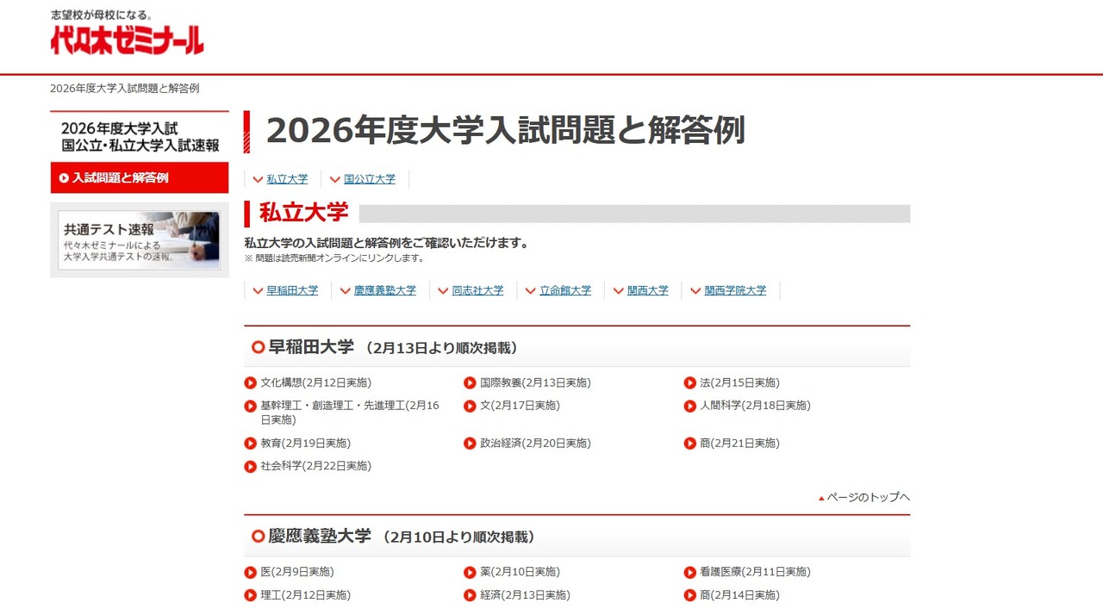Click the chevron next to 私立大学 top link
This screenshot has height=609, width=1103.
(258, 179)
